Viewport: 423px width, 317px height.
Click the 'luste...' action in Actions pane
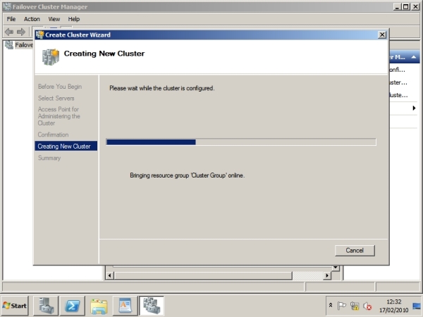[x=398, y=95]
